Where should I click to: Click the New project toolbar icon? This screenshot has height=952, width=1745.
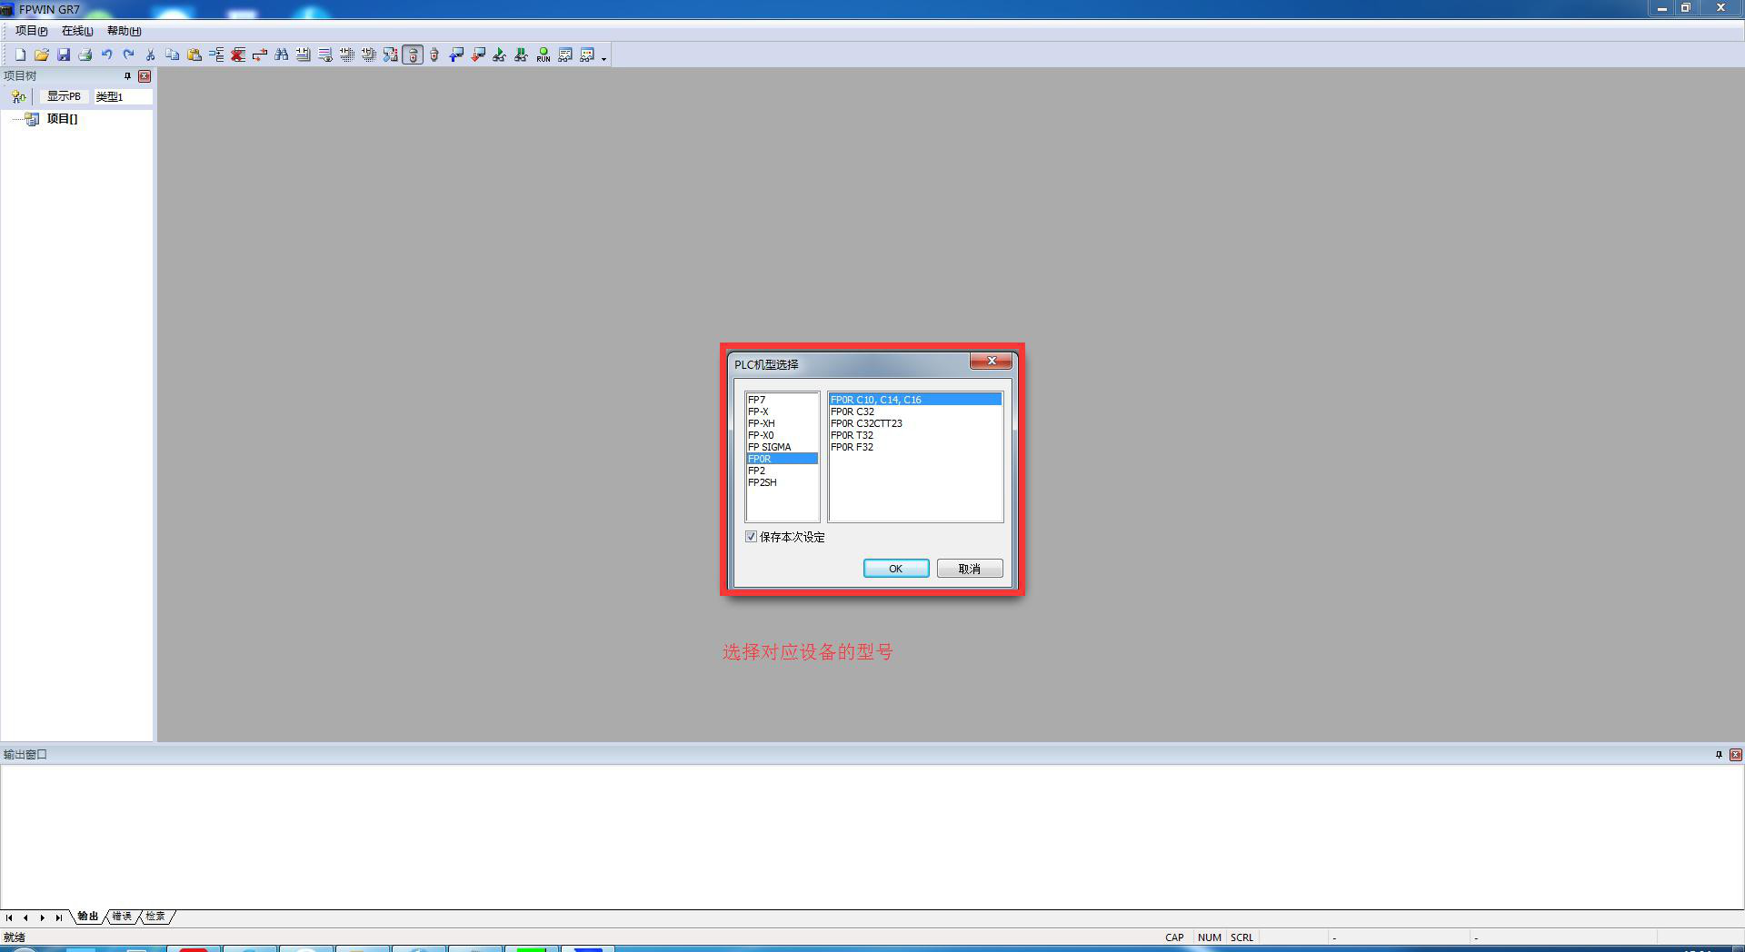coord(20,55)
